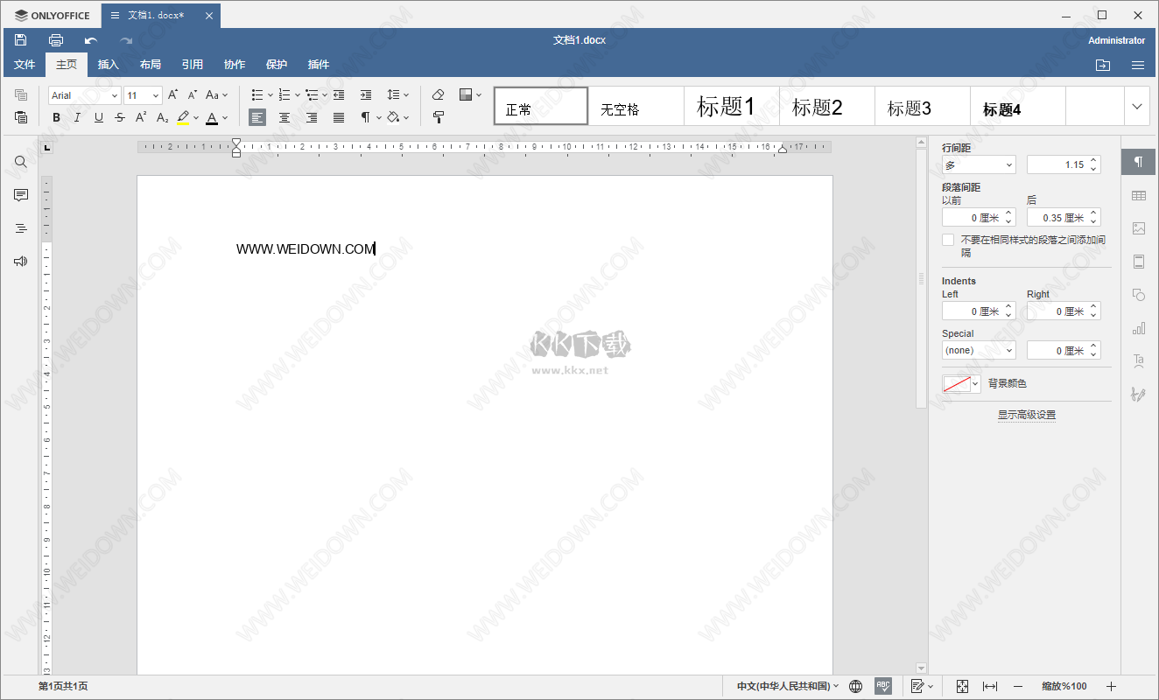Center align the paragraph
This screenshot has width=1159, height=700.
point(284,117)
